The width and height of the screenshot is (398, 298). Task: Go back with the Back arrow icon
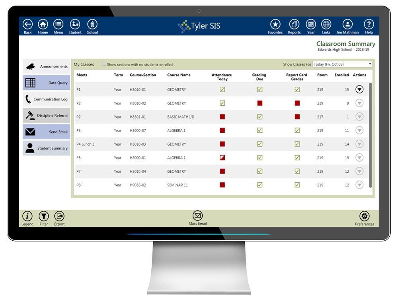tap(28, 25)
